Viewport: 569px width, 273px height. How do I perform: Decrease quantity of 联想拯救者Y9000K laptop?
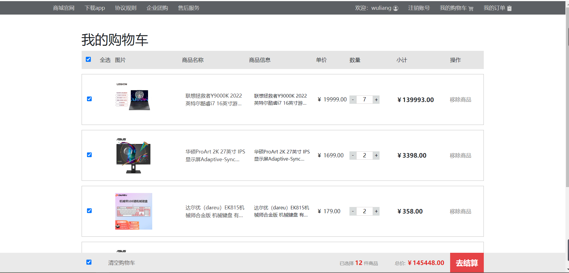coord(353,100)
